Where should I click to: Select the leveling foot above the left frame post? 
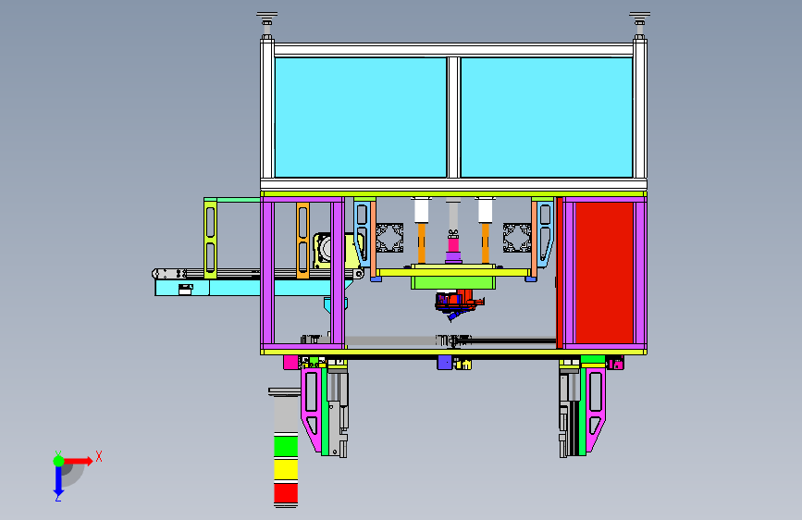(x=267, y=25)
